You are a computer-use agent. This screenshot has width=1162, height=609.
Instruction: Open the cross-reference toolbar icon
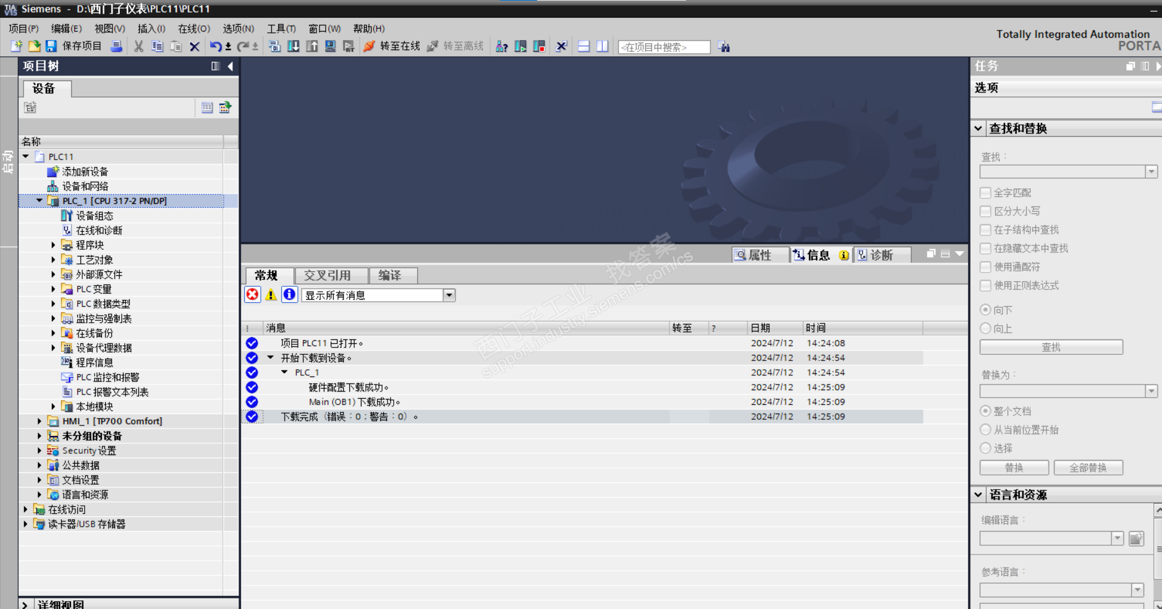click(561, 46)
